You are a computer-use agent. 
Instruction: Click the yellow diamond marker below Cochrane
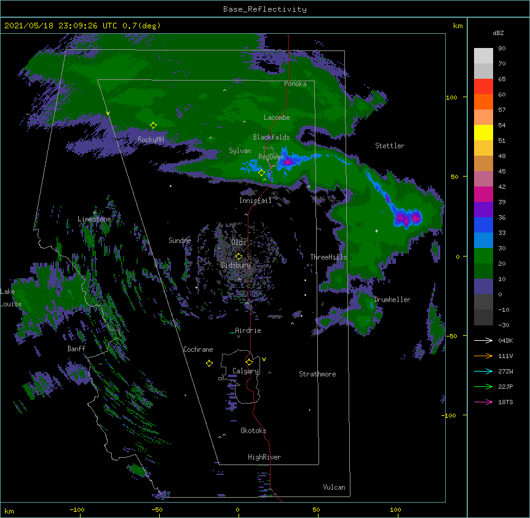coord(209,363)
